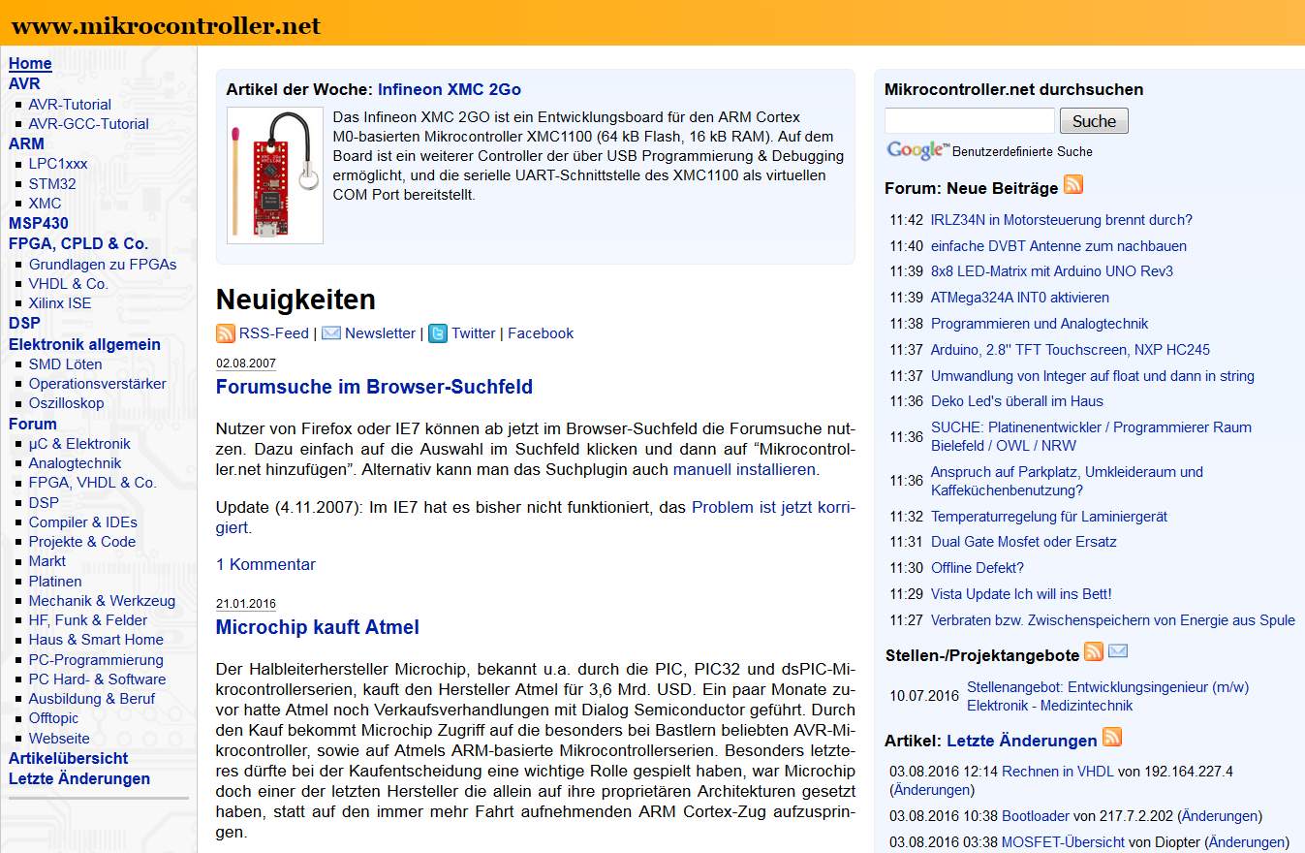
Task: Open Projekte & Code forum link
Action: click(x=82, y=542)
